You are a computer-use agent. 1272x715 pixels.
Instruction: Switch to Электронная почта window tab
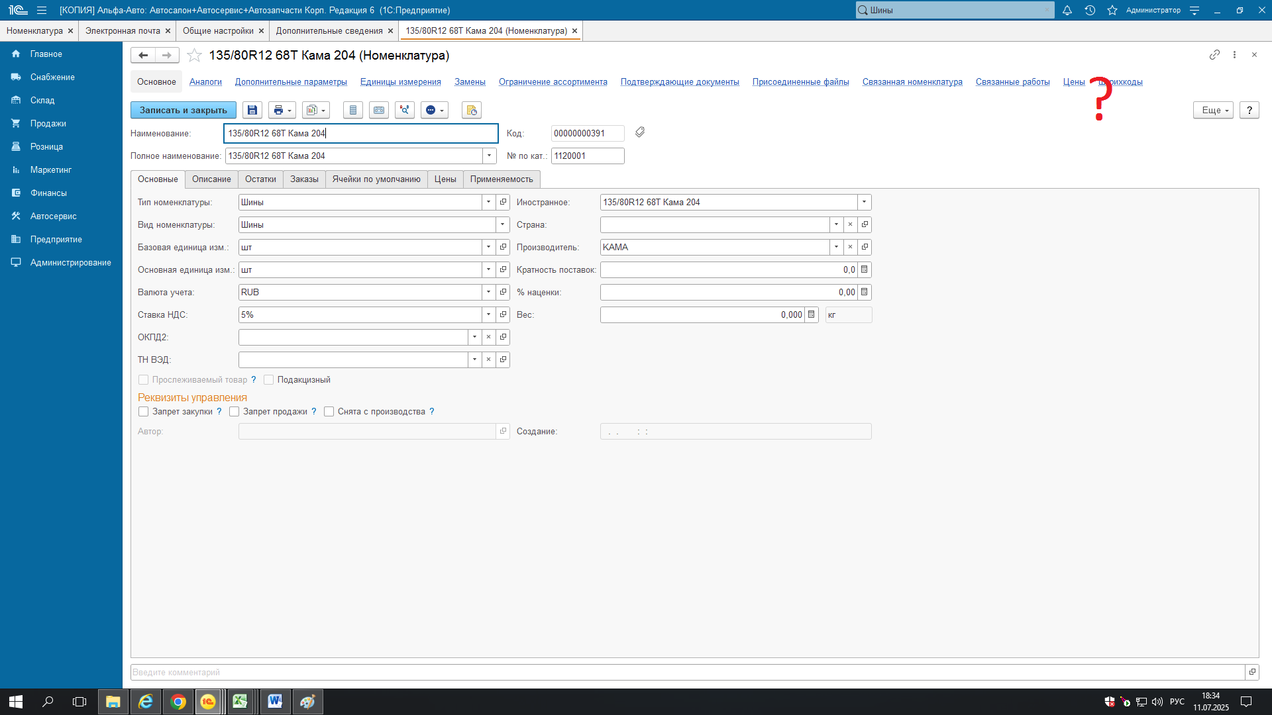click(x=127, y=31)
